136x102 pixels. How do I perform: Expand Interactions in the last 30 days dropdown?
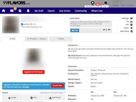pyautogui.click(x=52, y=93)
